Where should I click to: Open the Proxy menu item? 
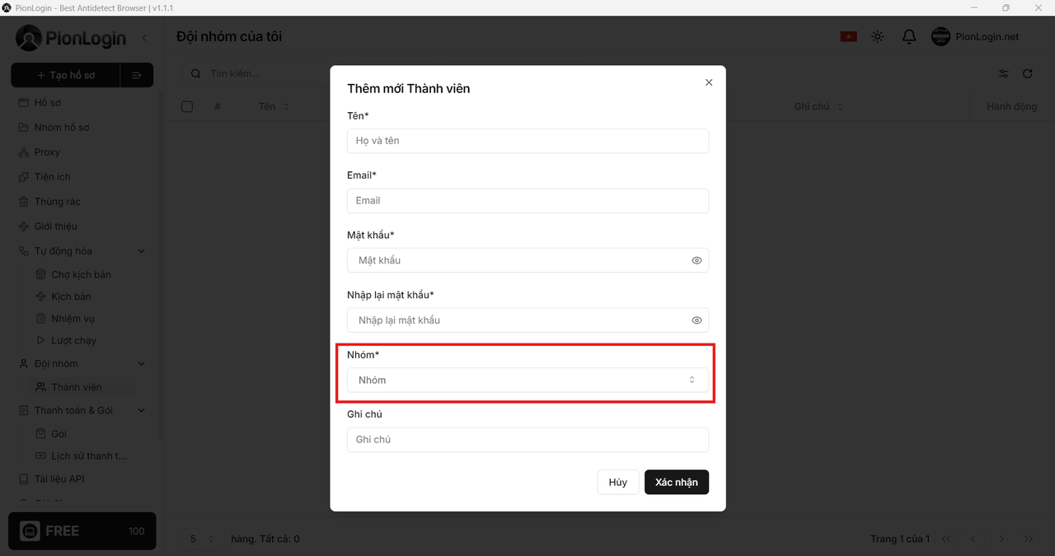click(47, 152)
